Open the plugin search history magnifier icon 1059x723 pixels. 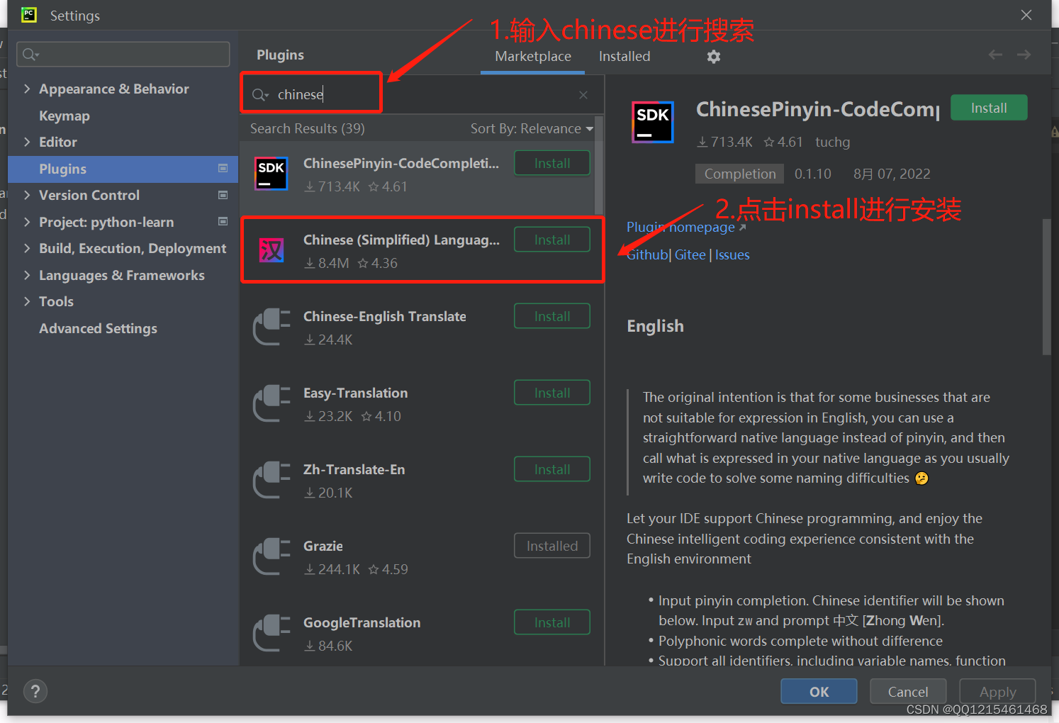260,95
